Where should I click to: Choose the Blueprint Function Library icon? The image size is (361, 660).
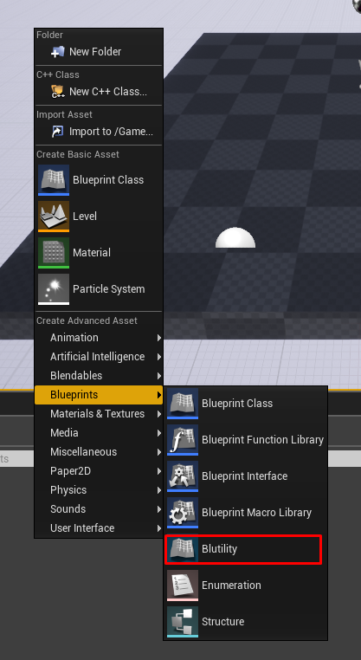point(183,440)
